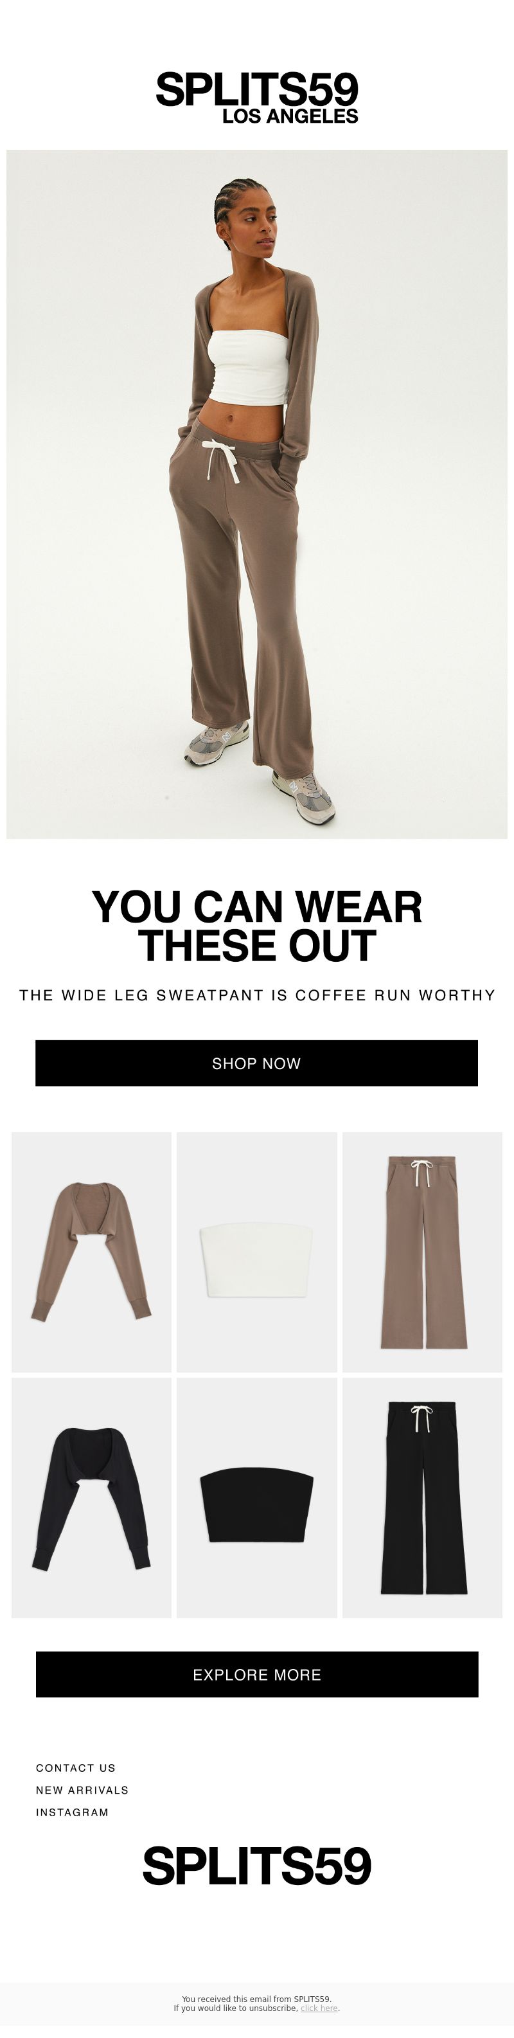Click the 'You received this email' footer text
The image size is (514, 2038).
pos(257,1998)
